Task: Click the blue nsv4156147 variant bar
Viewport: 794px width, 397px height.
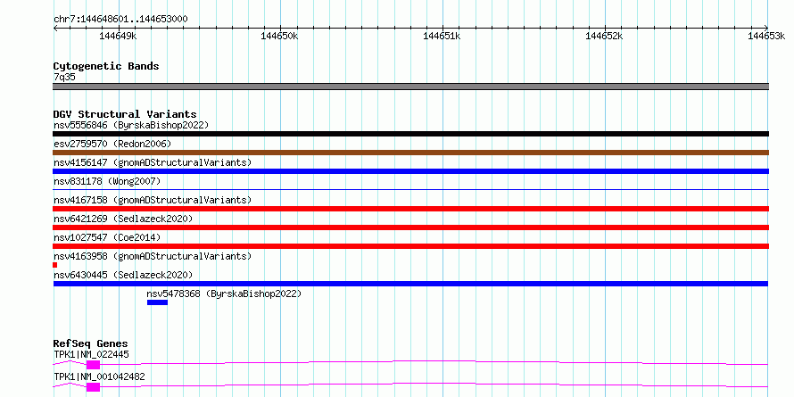Action: 410,171
